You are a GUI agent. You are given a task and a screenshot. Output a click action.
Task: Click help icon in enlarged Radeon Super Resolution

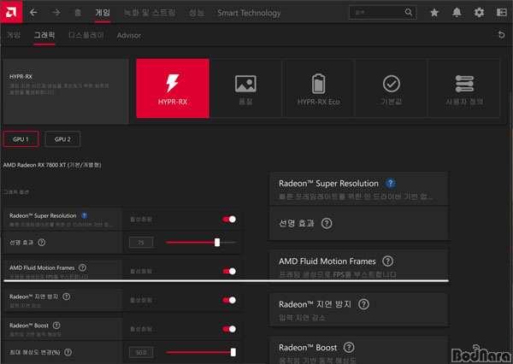[x=391, y=183]
